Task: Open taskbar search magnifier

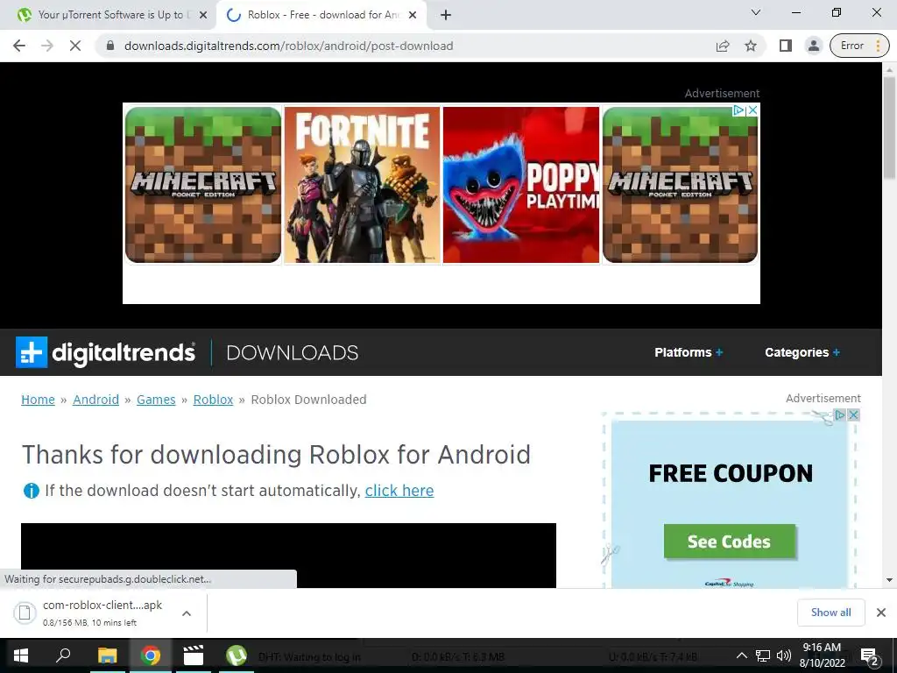Action: click(63, 655)
